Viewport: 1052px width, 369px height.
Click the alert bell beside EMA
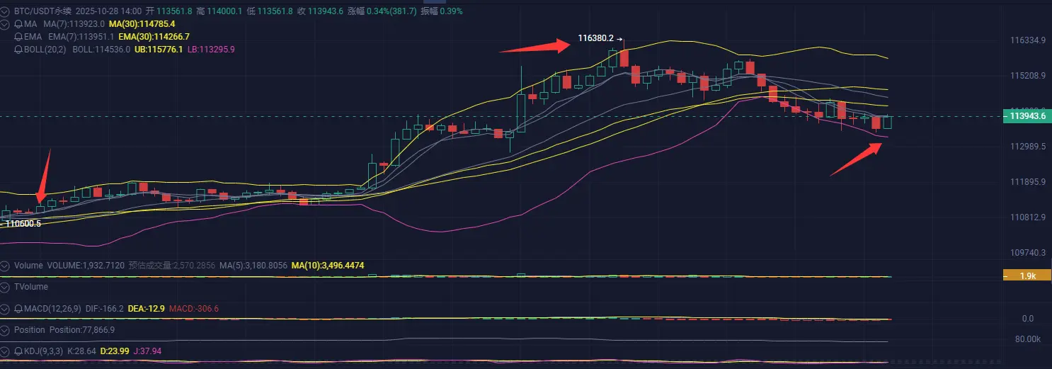point(18,37)
